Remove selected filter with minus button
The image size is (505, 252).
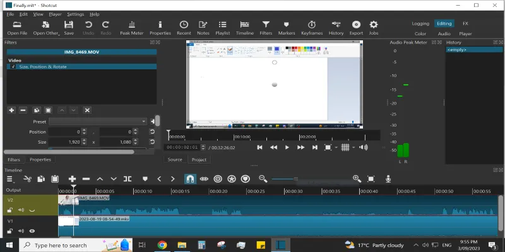tap(23, 110)
